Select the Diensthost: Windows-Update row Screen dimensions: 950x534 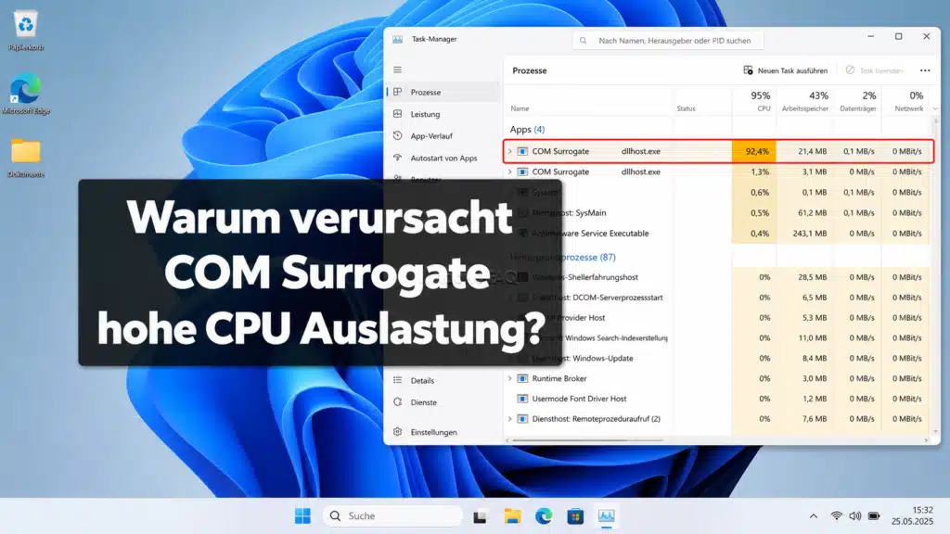[x=718, y=358]
